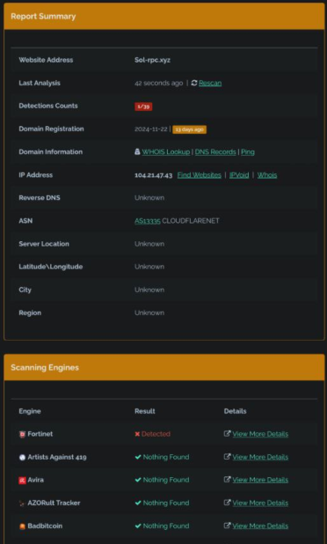
Task: Click the 1/39 detections badge
Action: point(143,107)
